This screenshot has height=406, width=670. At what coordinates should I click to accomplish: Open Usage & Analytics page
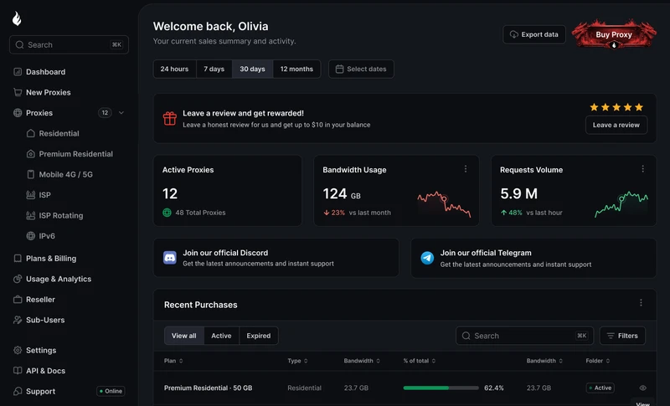59,279
